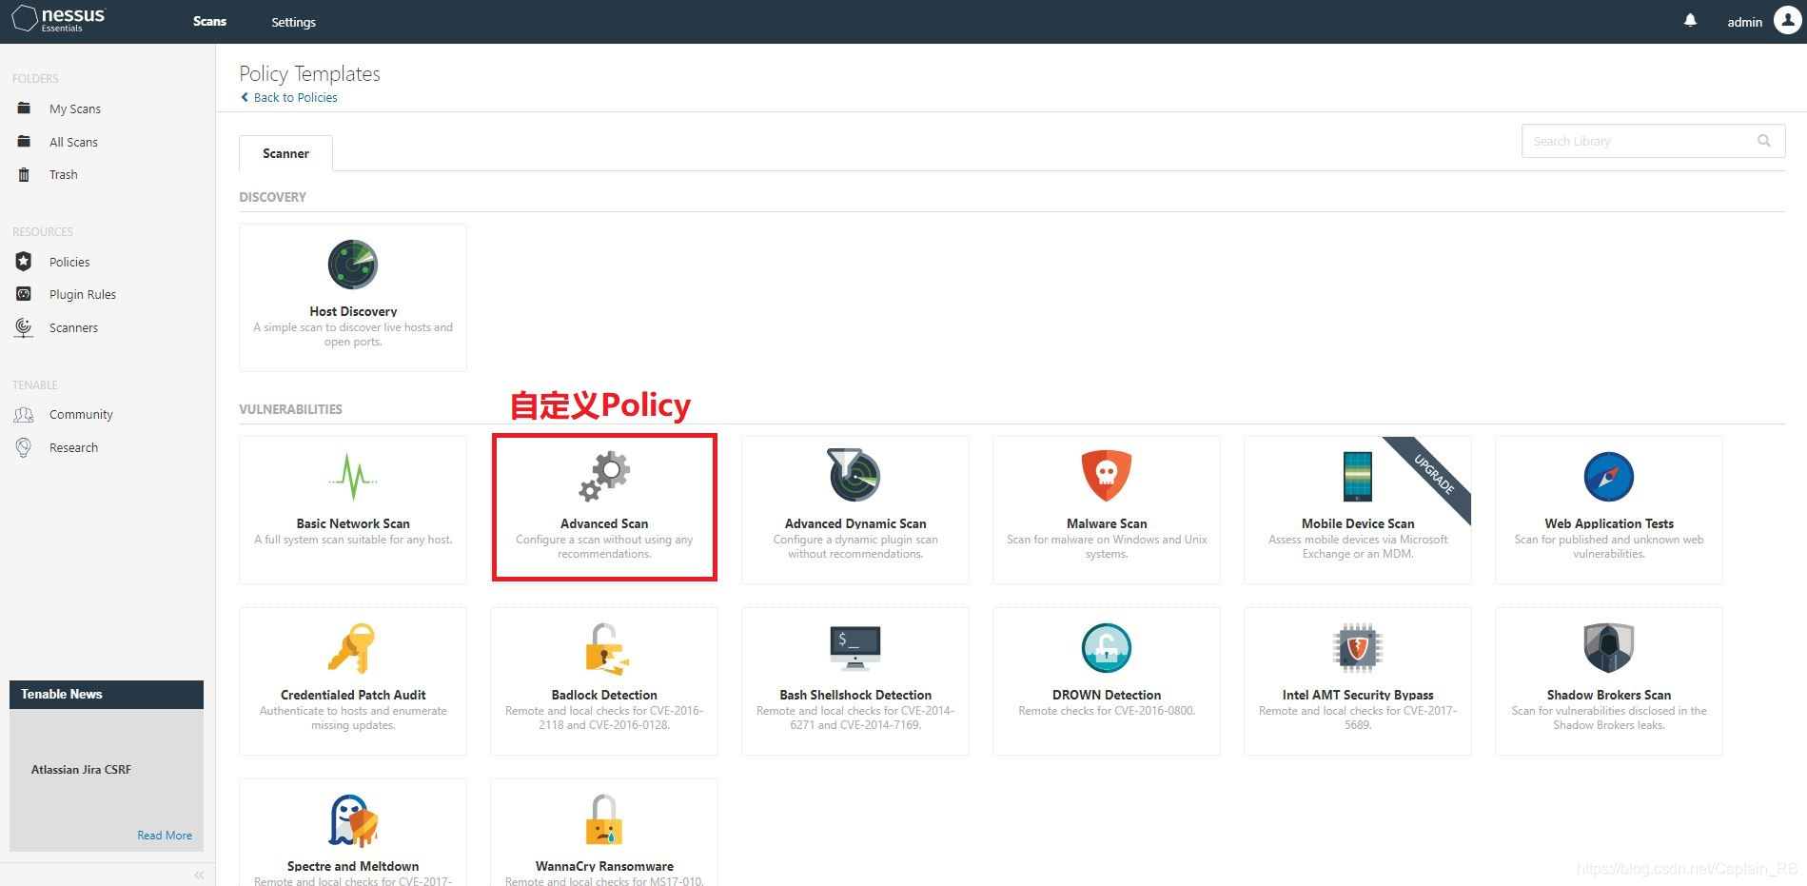Click the Policies badge icon
Viewport: 1807px width, 886px height.
(x=24, y=261)
